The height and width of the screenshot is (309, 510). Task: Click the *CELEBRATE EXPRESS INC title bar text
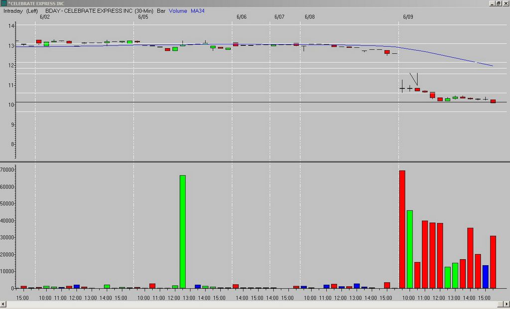(x=36, y=3)
